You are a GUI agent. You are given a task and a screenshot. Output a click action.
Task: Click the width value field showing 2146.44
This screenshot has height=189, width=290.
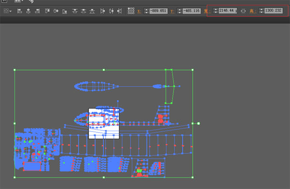tap(228, 11)
